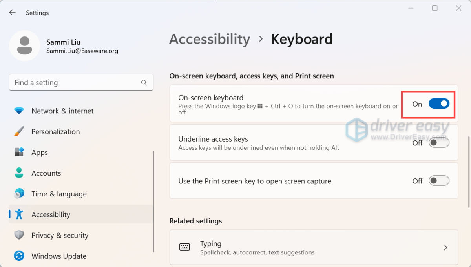Click the Network & internet wifi icon
This screenshot has height=267, width=471.
[x=19, y=111]
